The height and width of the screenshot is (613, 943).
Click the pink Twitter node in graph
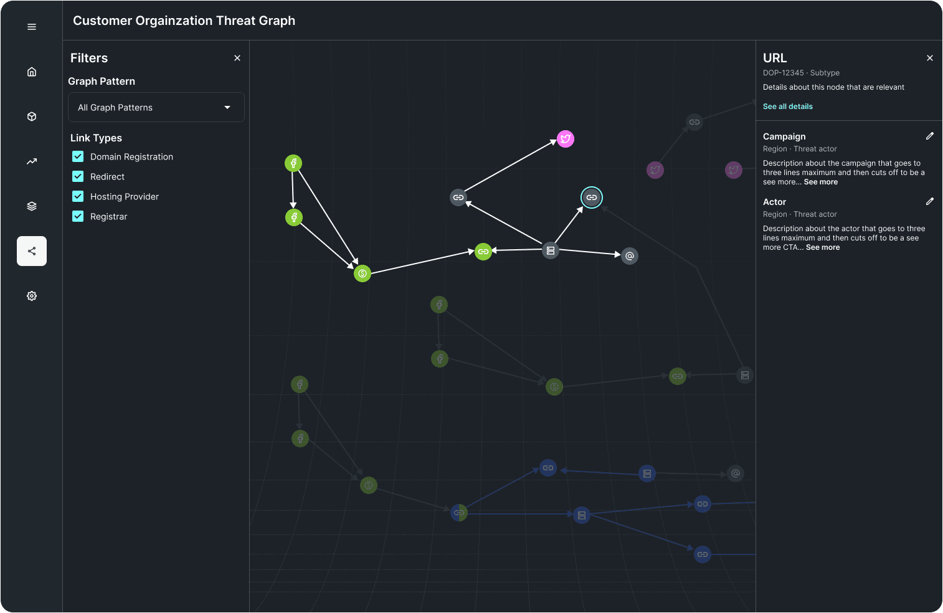566,139
